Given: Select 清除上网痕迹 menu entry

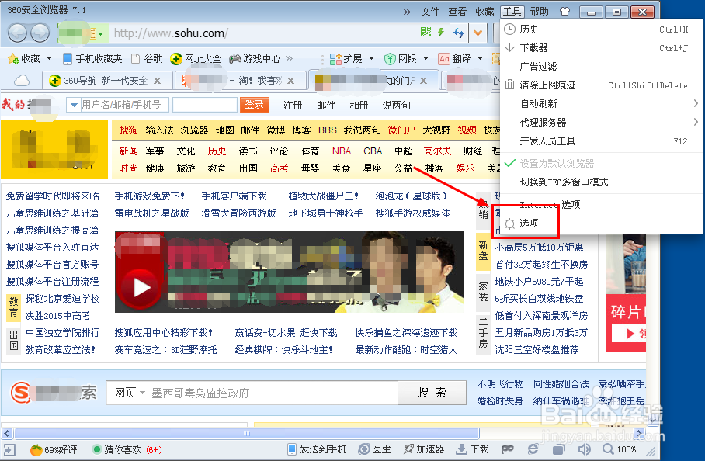Looking at the screenshot, I should click(x=602, y=85).
